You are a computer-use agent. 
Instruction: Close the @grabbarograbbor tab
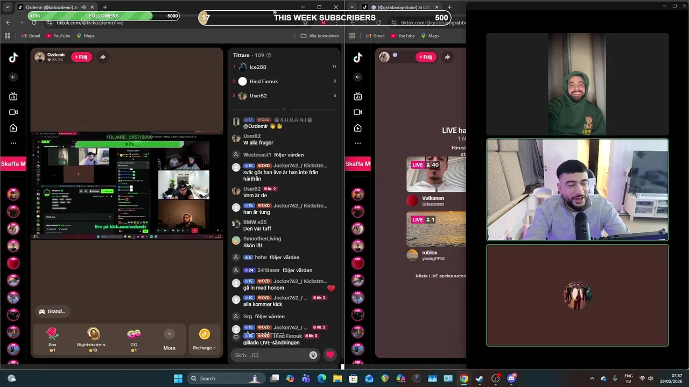pyautogui.click(x=437, y=8)
